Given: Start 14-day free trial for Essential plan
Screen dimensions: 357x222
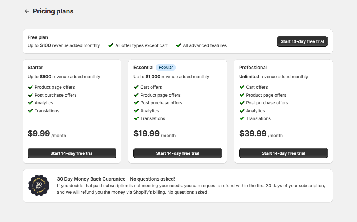Looking at the screenshot, I should [x=178, y=153].
